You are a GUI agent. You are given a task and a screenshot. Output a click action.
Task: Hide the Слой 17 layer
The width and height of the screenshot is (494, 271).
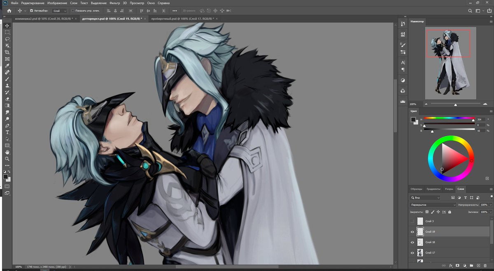412,253
